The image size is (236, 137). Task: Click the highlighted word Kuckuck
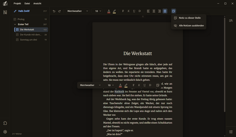119,92
